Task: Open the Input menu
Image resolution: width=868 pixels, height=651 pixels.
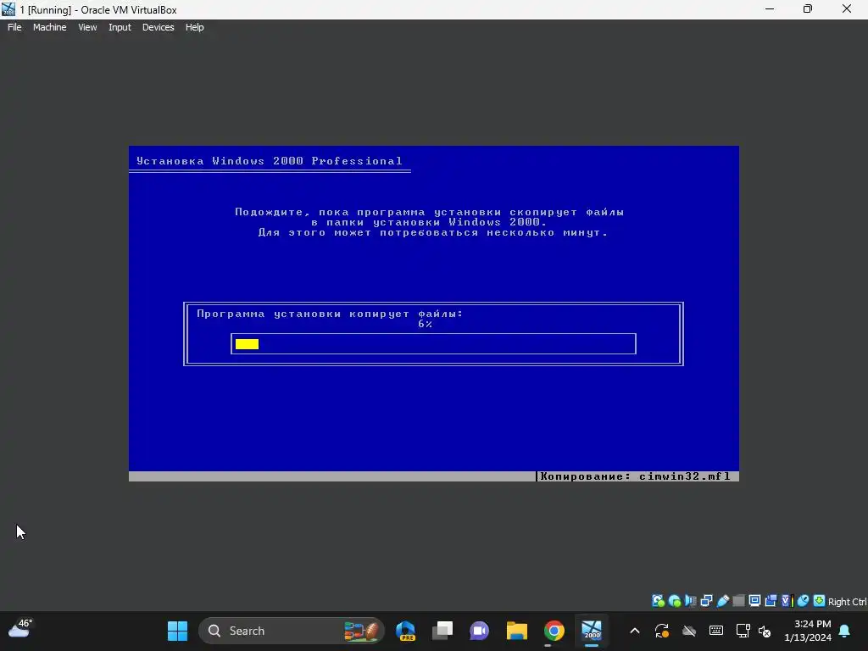Action: tap(120, 27)
